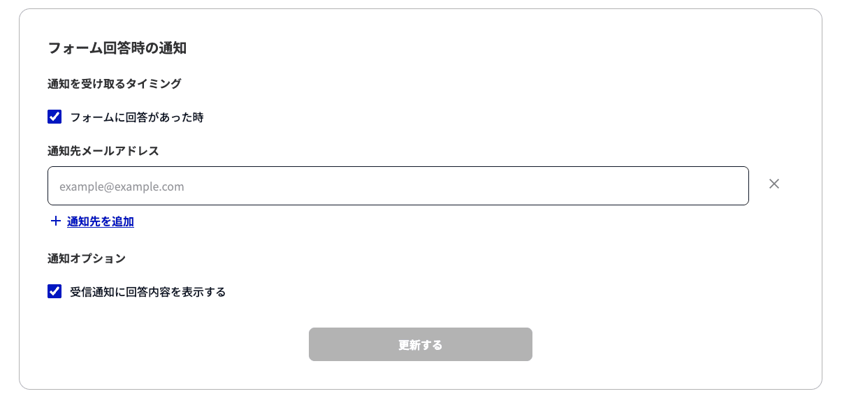Remove the notification email address row

tap(774, 184)
